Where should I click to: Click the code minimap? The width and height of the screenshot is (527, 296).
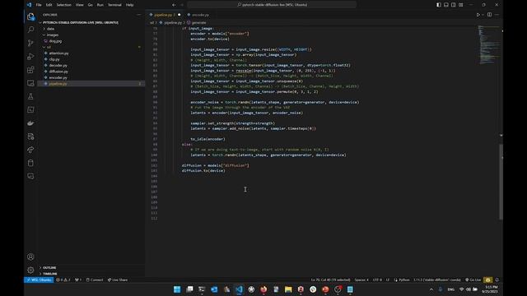click(x=488, y=44)
